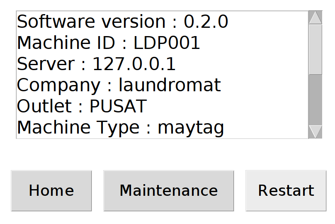Click the light scrollbar thumb

(316, 49)
